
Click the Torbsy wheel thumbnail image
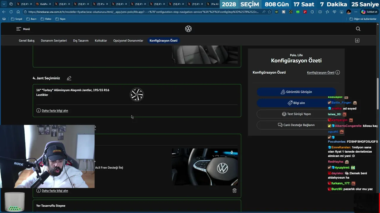137,95
